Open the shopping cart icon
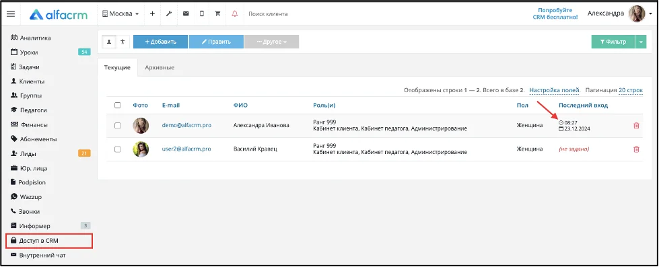The image size is (659, 267). click(217, 14)
